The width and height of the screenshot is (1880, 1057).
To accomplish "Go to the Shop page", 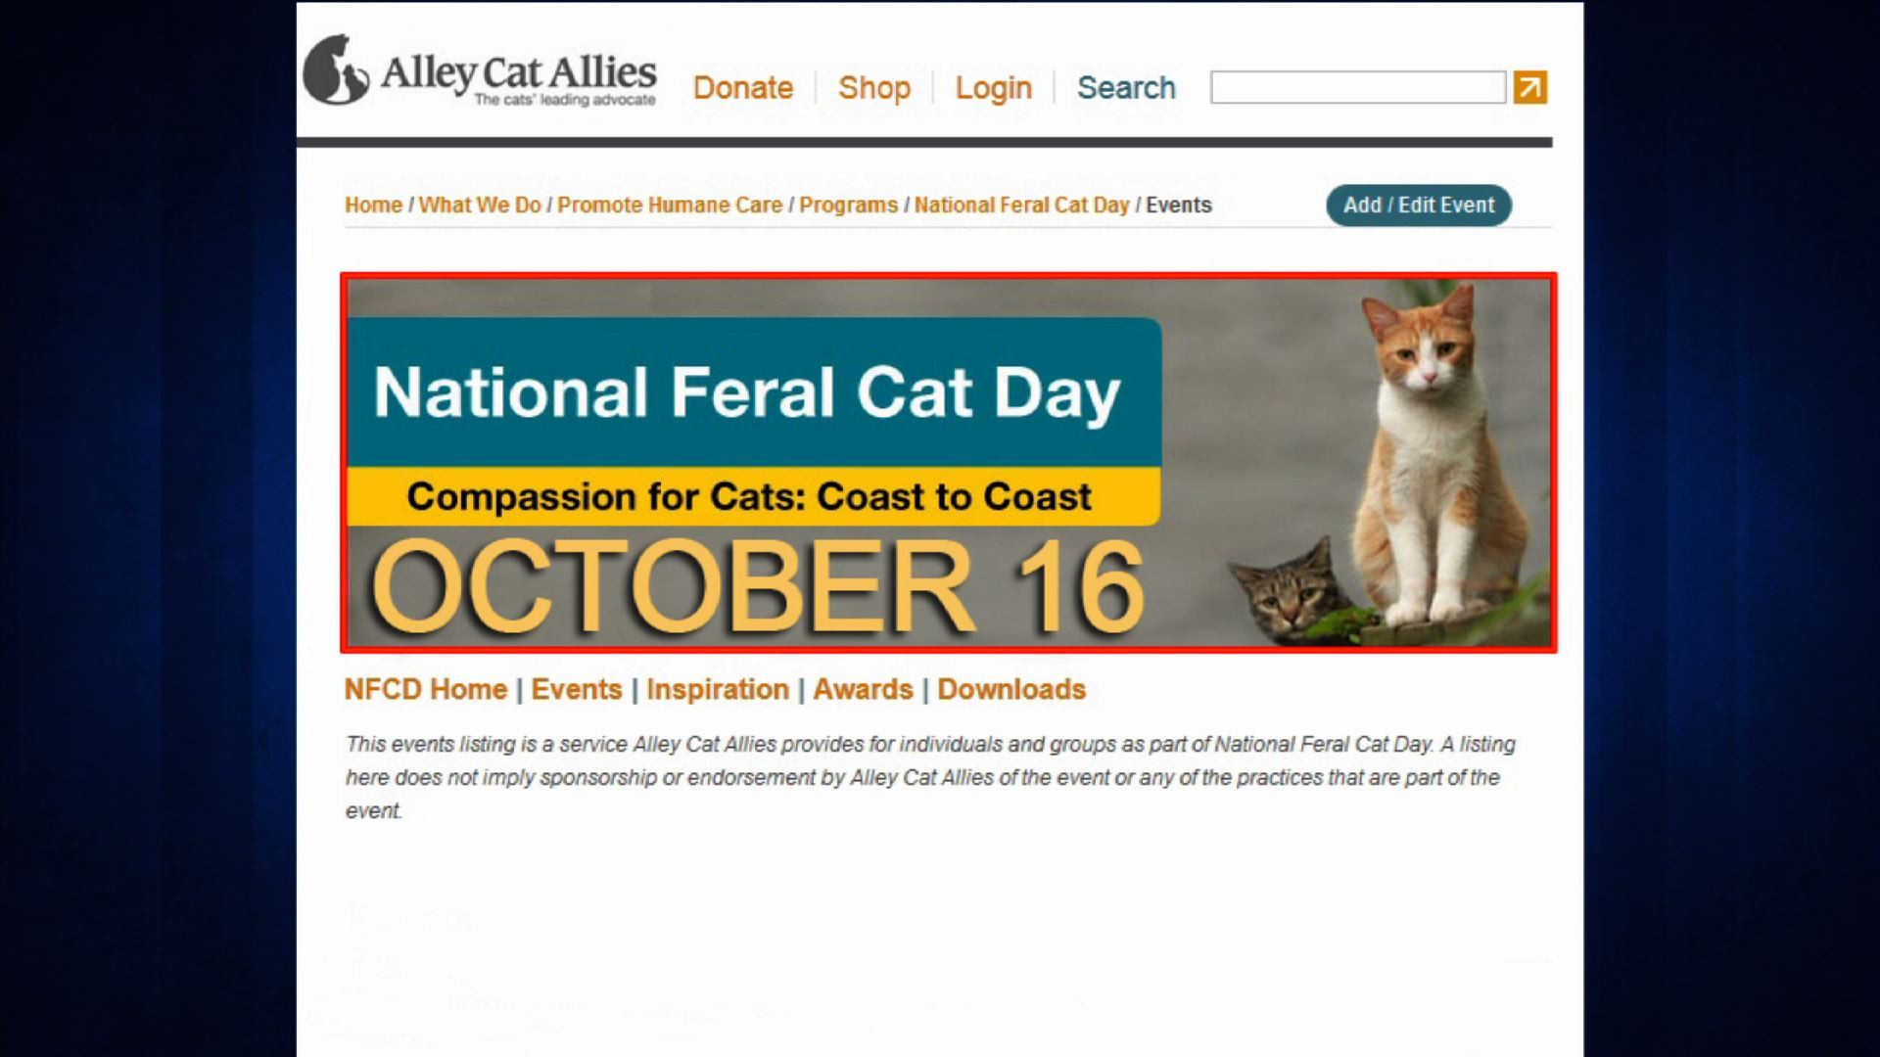I will [x=873, y=88].
